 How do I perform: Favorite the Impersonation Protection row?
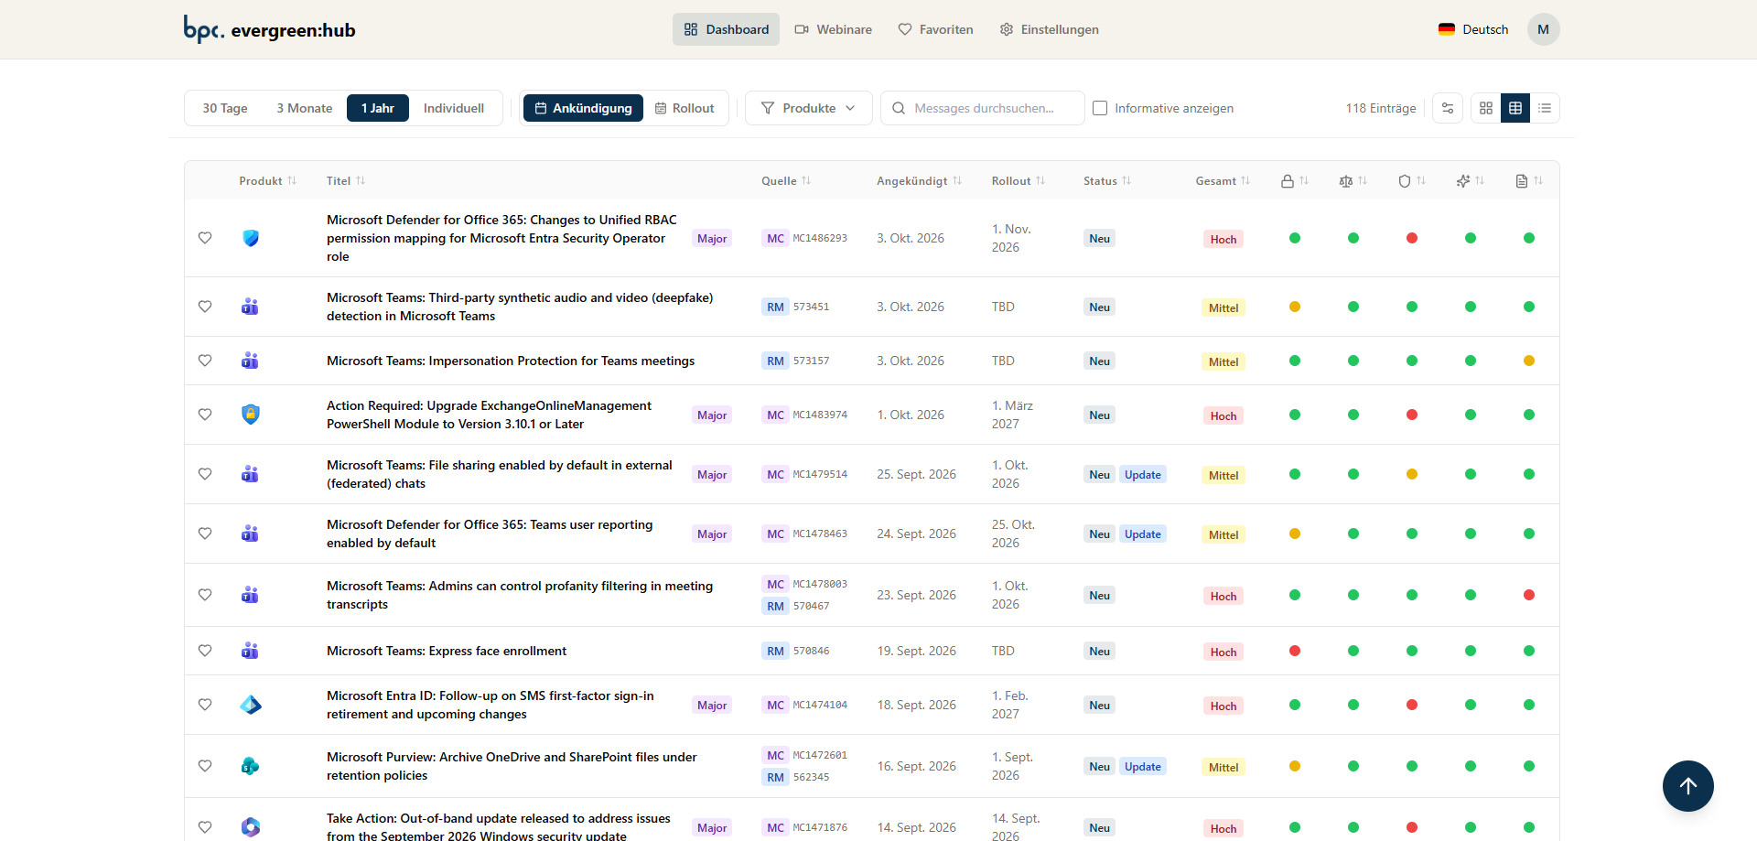click(x=205, y=361)
